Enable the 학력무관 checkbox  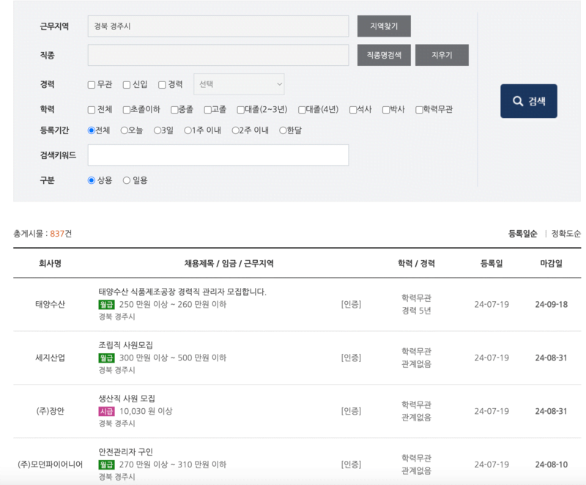(x=419, y=109)
